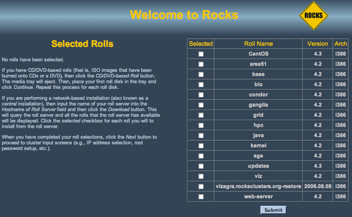
Task: Check the grid roll checkbox
Action: [x=201, y=115]
